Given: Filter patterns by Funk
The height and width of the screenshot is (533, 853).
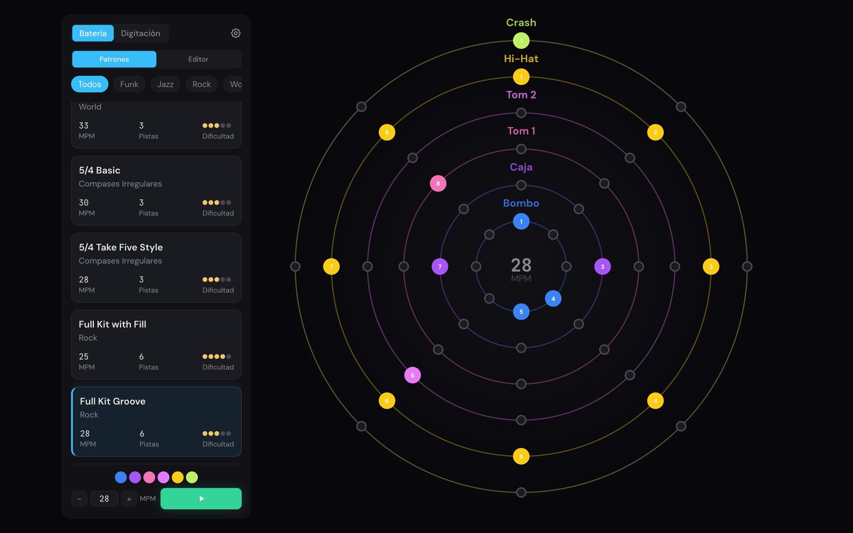Looking at the screenshot, I should pos(129,84).
